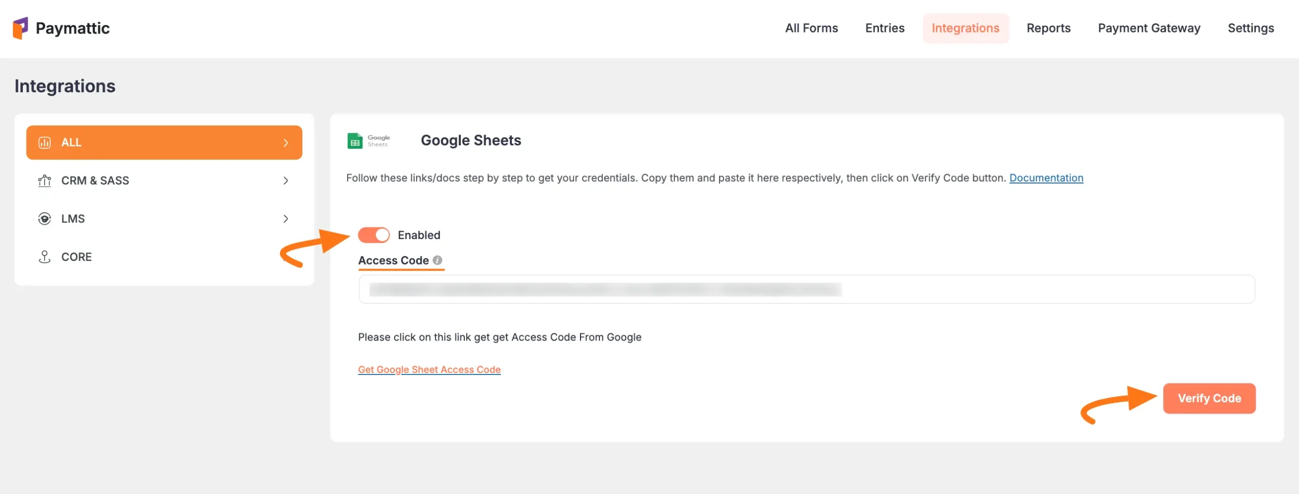Viewport: 1299px width, 494px height.
Task: Open the Documentation link
Action: click(1046, 178)
